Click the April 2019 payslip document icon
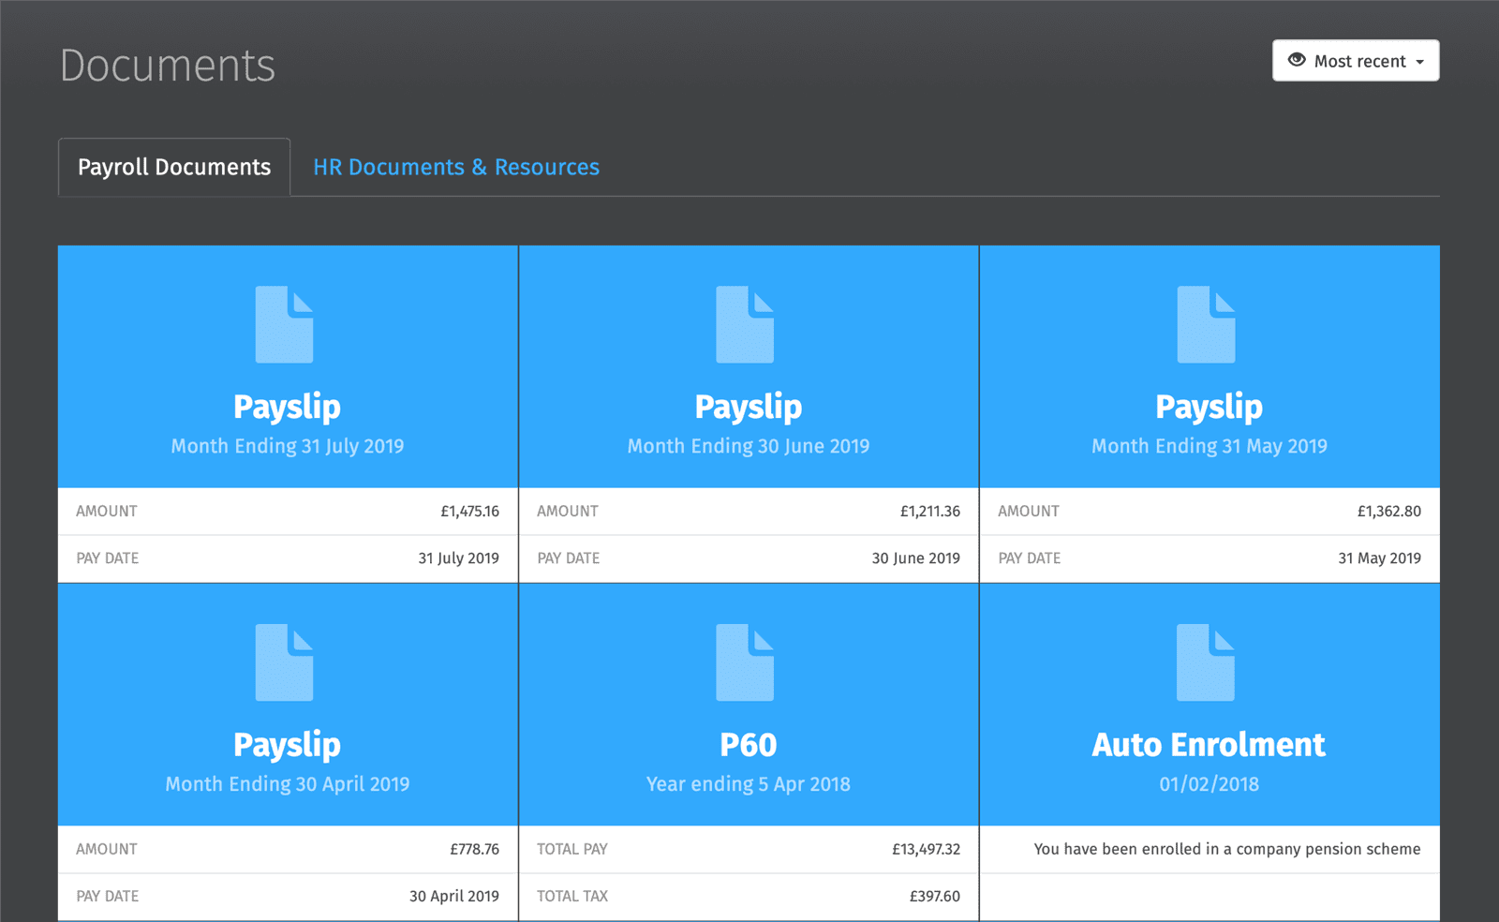Image resolution: width=1499 pixels, height=922 pixels. (x=285, y=662)
